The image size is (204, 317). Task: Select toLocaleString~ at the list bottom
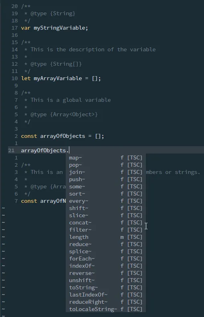tap(105, 309)
